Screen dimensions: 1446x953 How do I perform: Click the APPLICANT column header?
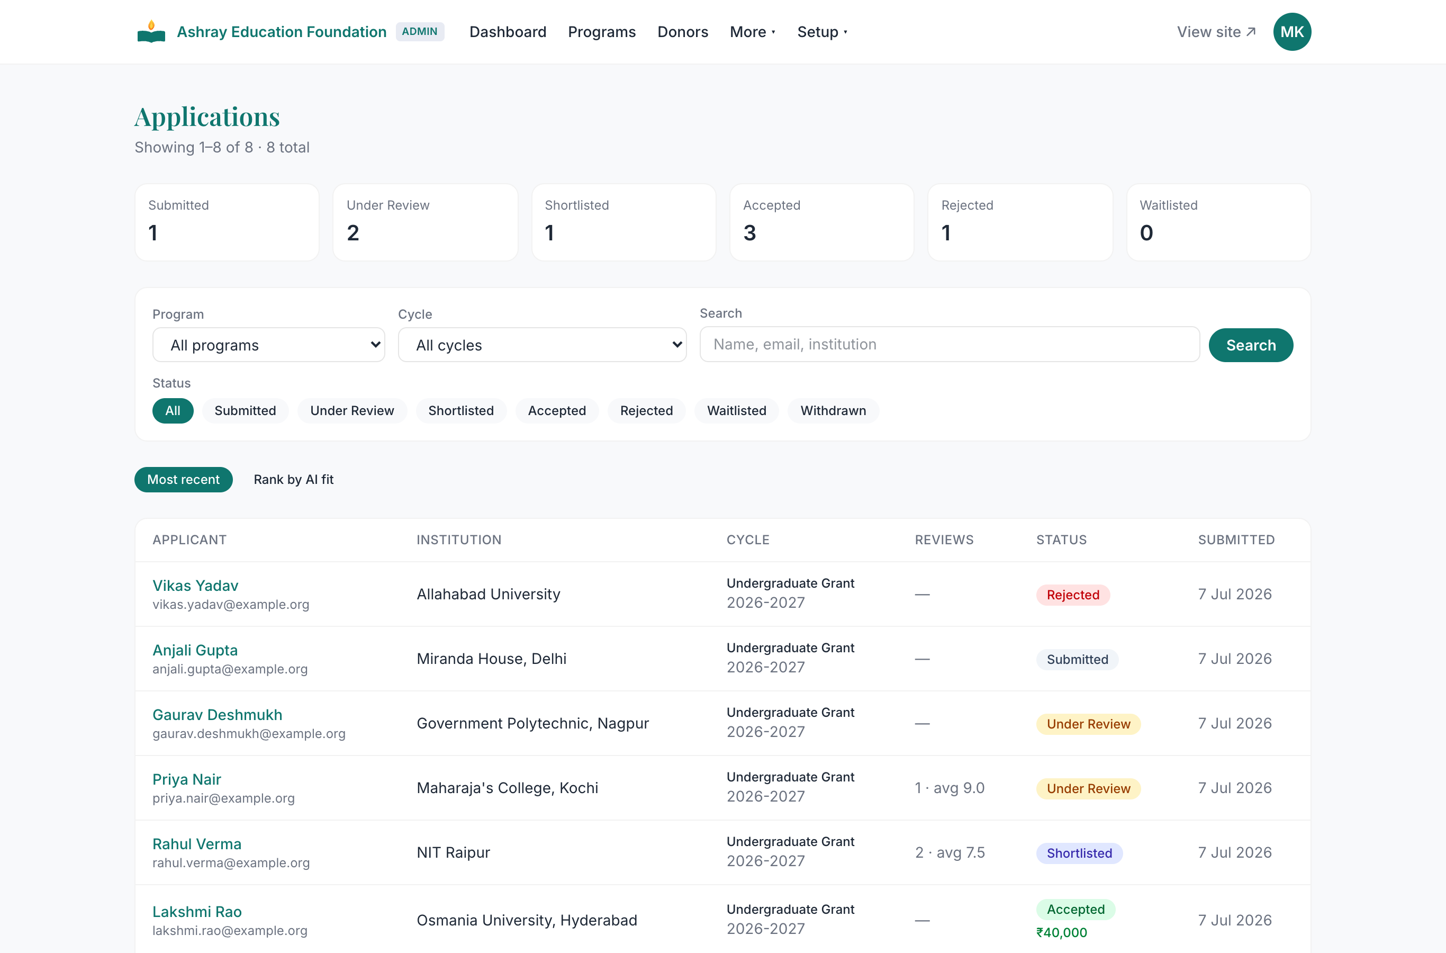pos(189,540)
